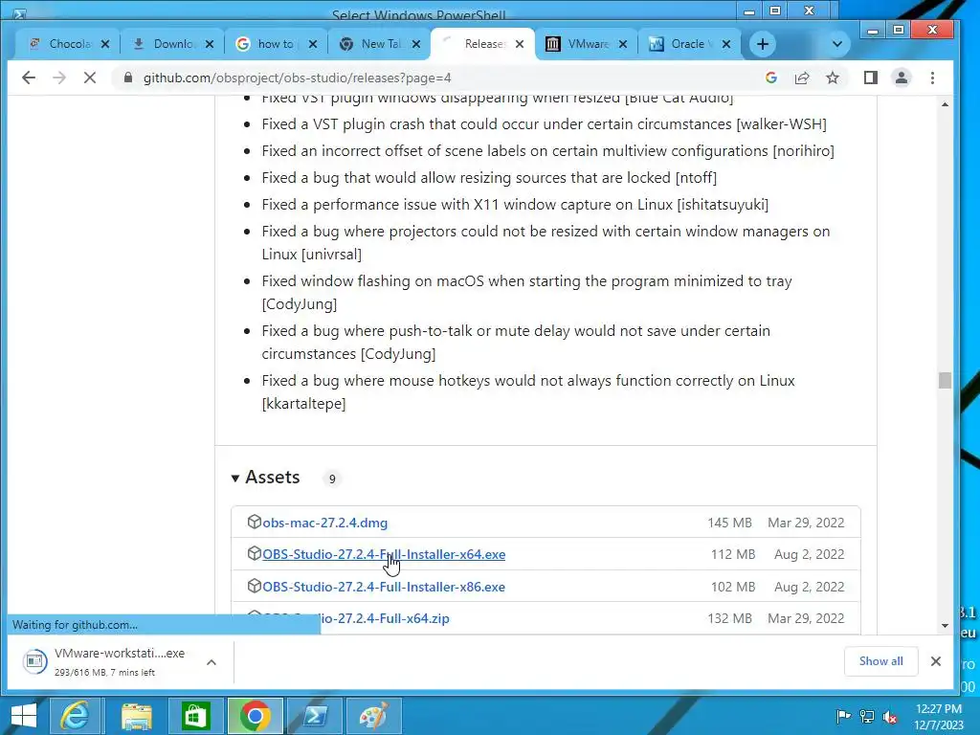Image resolution: width=980 pixels, height=735 pixels.
Task: Click the github.com address bar
Action: click(x=437, y=78)
